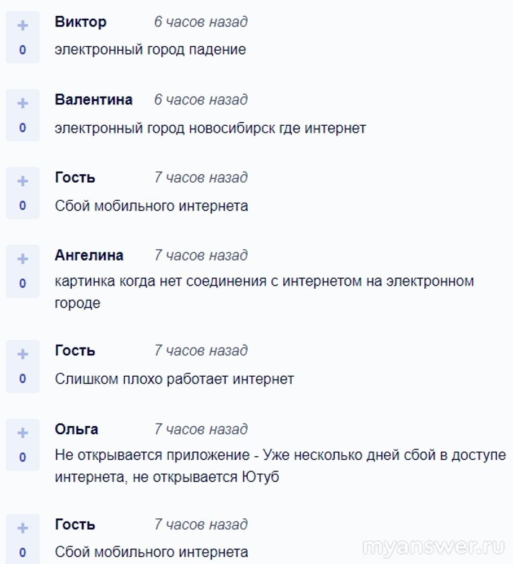Click comment "электронный город новосибирск где интернет"
The width and height of the screenshot is (513, 564).
210,128
